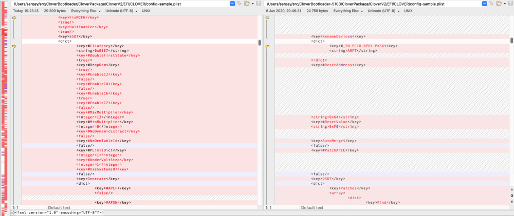Screen dimensions: 514x216
Task: Copy _SB.PCI0.RP01.PXSX section left via arrow
Action: (x=267, y=46)
